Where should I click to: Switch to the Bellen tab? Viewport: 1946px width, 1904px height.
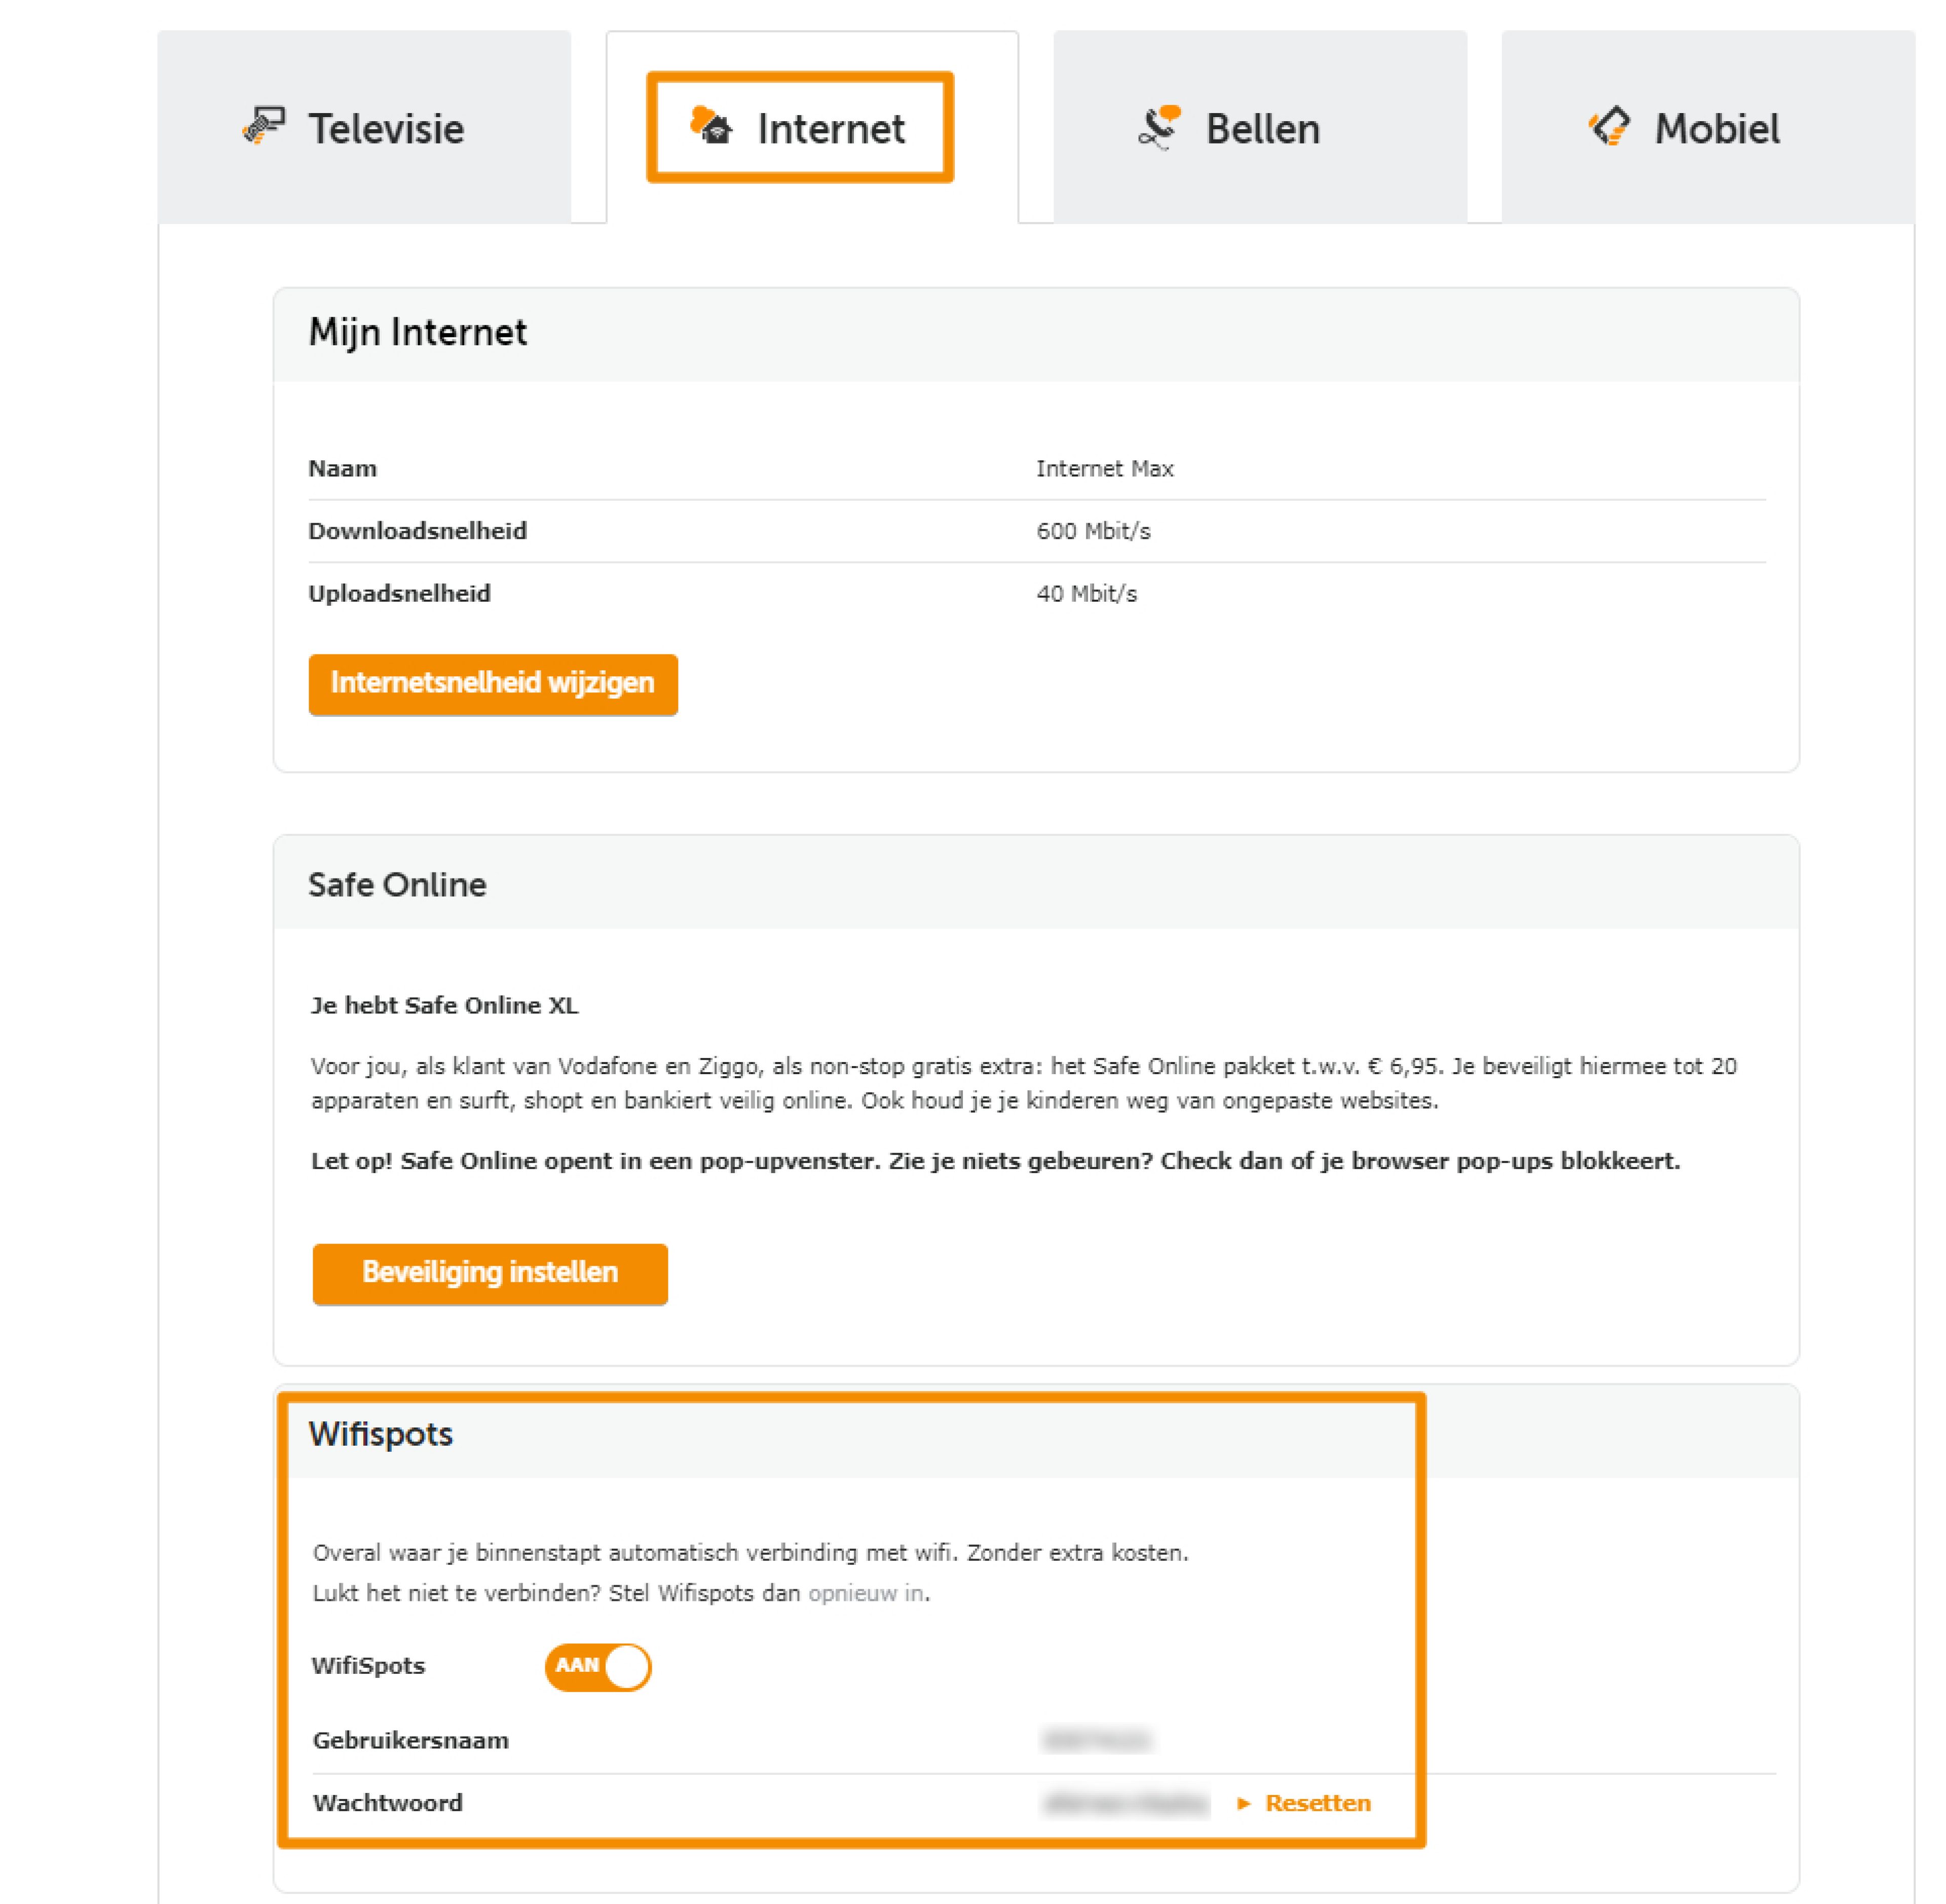[x=1262, y=129]
